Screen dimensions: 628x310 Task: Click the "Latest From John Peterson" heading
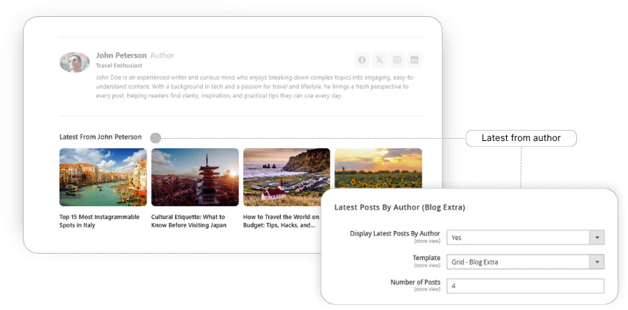tap(100, 137)
